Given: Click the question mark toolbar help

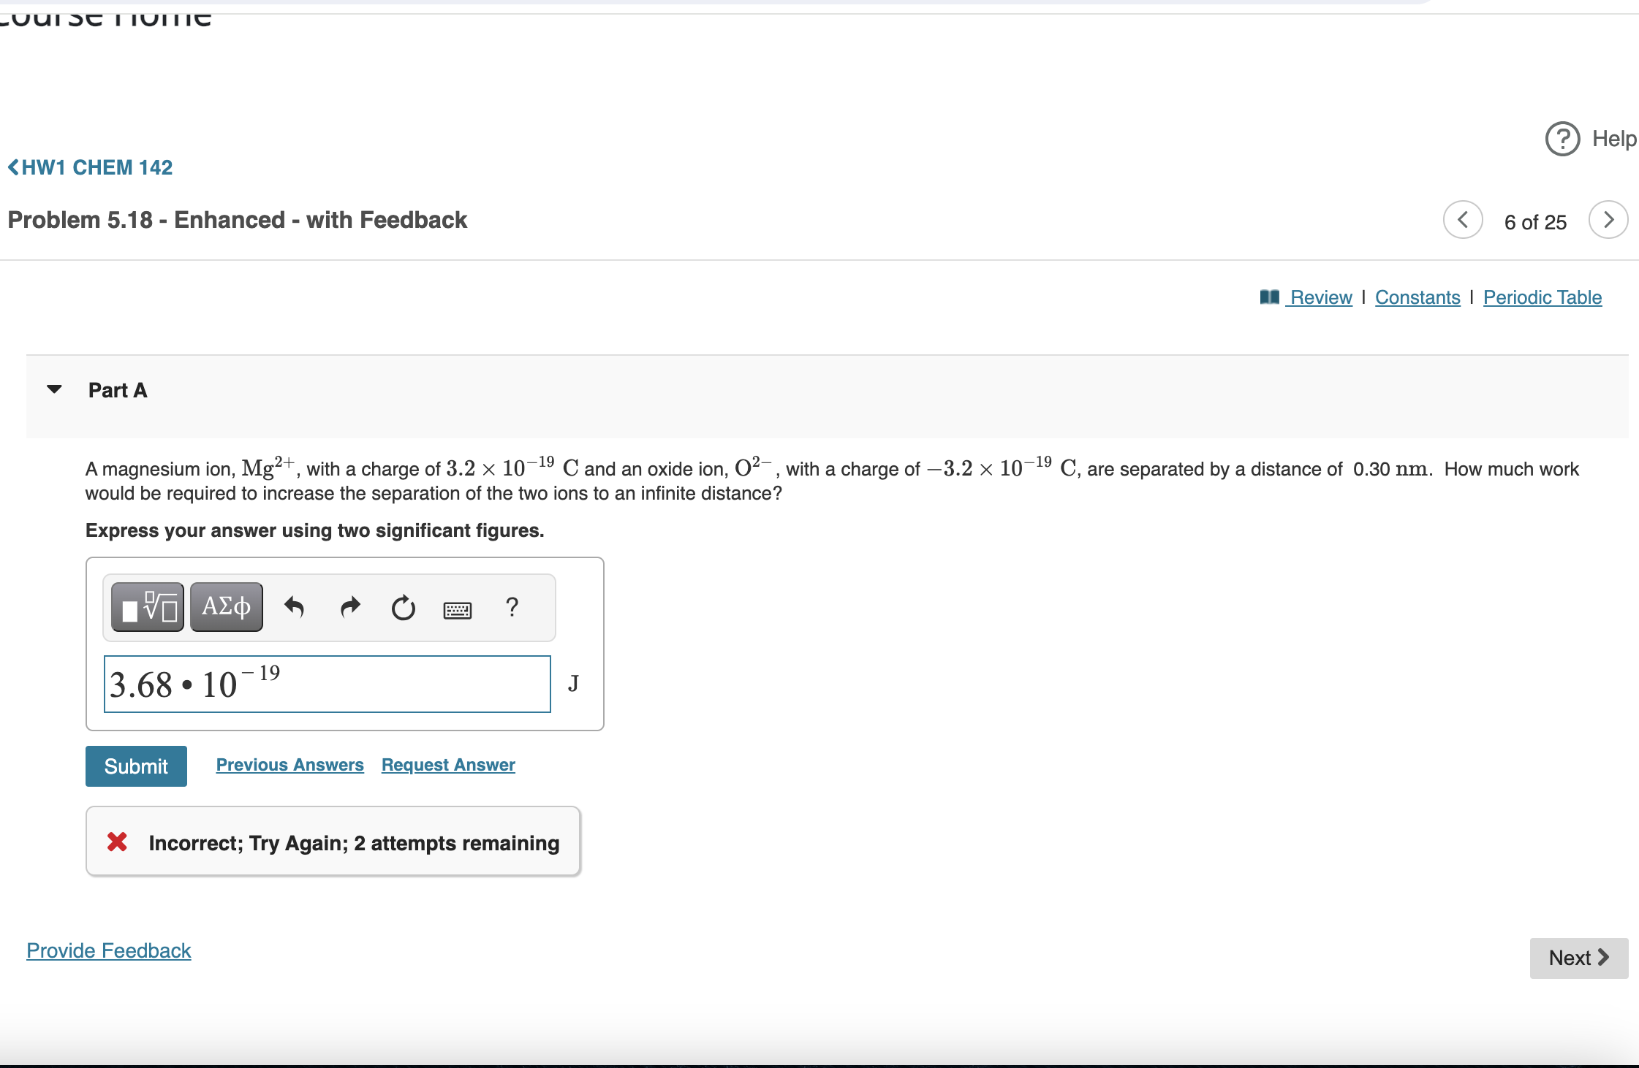Looking at the screenshot, I should point(512,607).
